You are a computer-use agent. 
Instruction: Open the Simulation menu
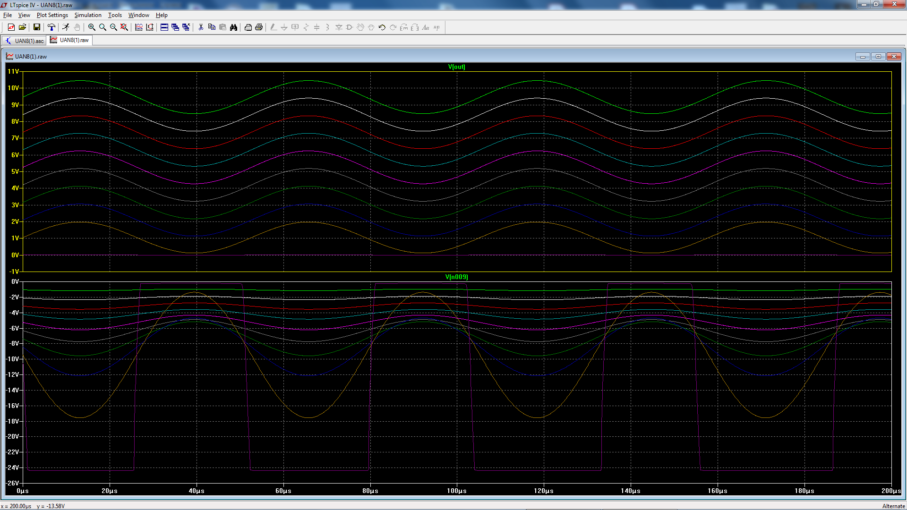coord(88,15)
